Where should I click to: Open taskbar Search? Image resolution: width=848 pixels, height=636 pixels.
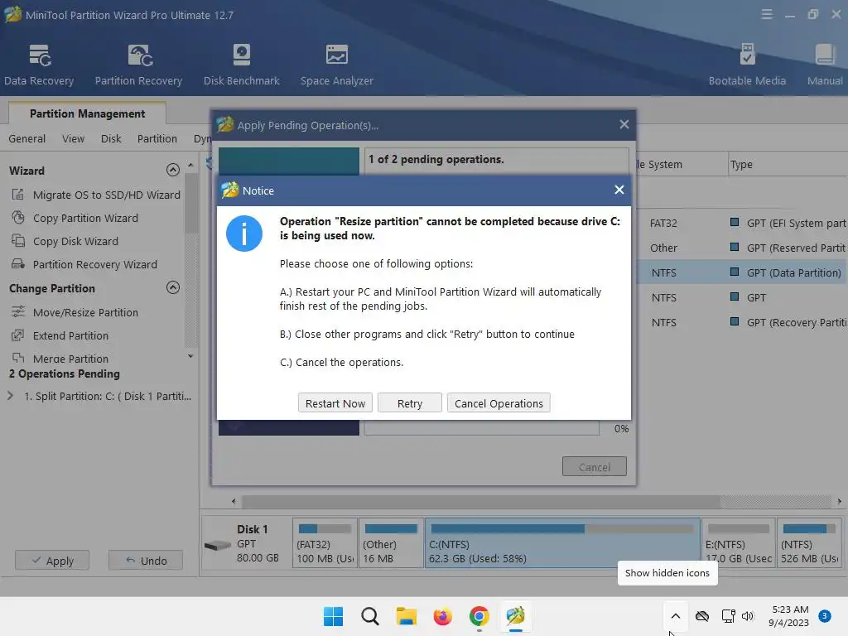click(x=370, y=616)
